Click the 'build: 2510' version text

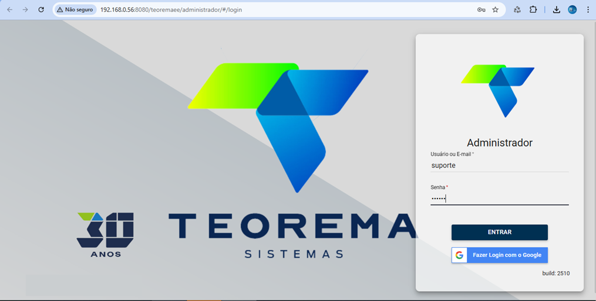pyautogui.click(x=555, y=273)
